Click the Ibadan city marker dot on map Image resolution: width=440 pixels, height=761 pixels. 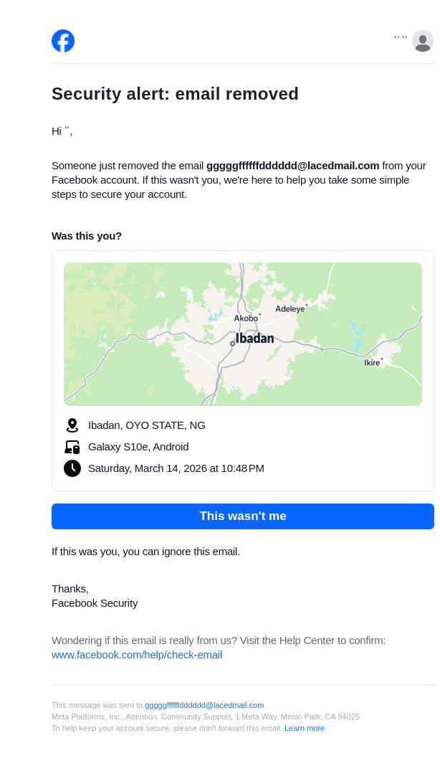click(232, 344)
